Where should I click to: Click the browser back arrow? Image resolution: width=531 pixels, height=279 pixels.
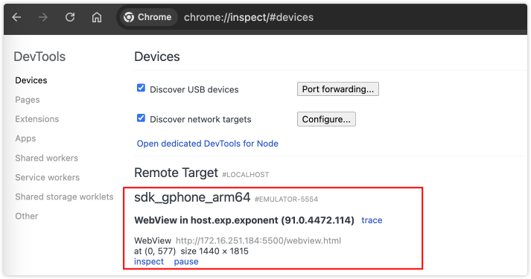pyautogui.click(x=16, y=17)
